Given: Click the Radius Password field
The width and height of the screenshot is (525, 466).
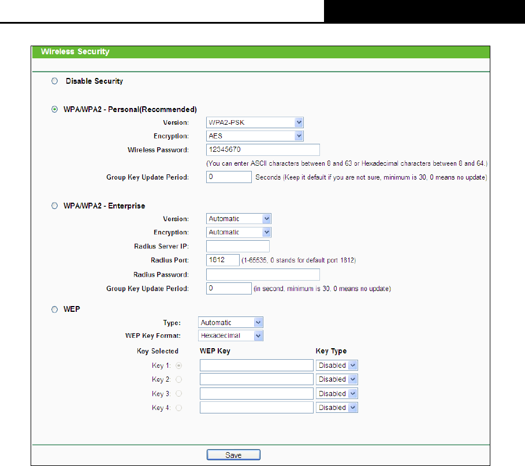Looking at the screenshot, I should coord(263,274).
